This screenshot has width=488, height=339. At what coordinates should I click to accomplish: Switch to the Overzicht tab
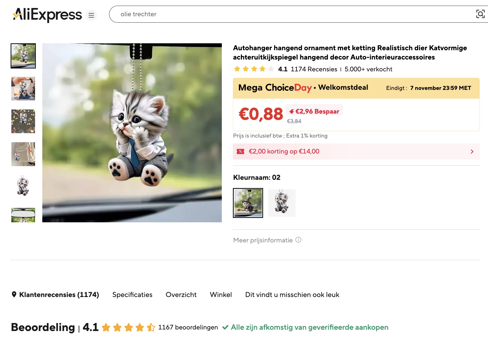pyautogui.click(x=181, y=295)
